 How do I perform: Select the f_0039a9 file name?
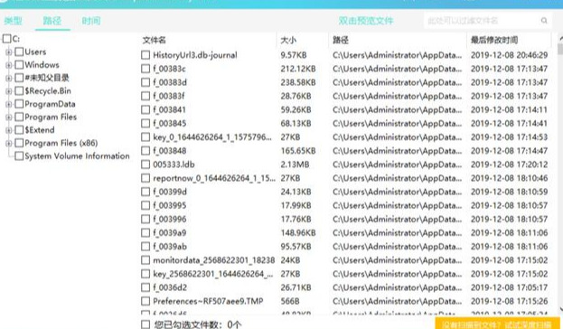pos(170,233)
